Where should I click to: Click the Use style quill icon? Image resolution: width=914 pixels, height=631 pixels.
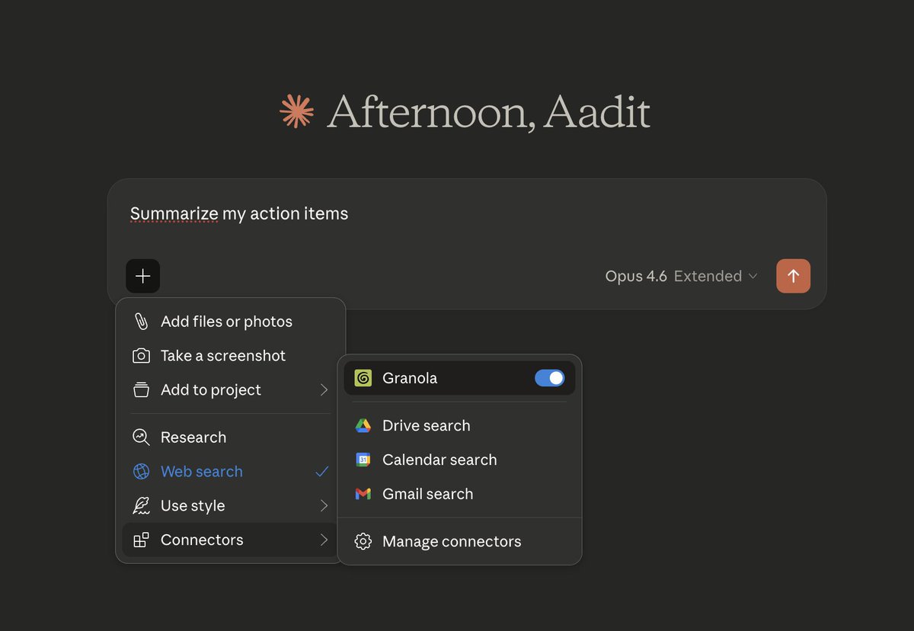(141, 506)
